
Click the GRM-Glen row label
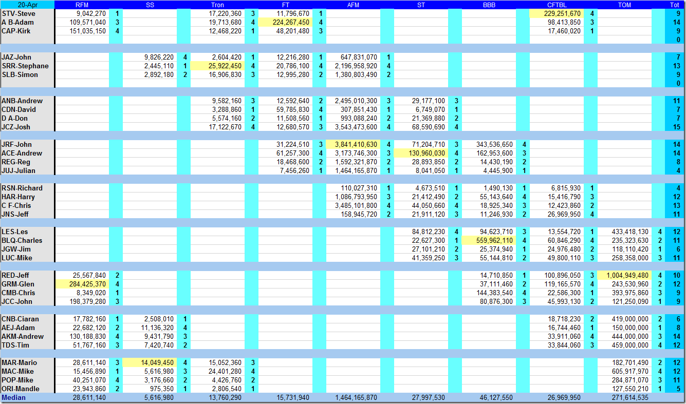coord(27,284)
